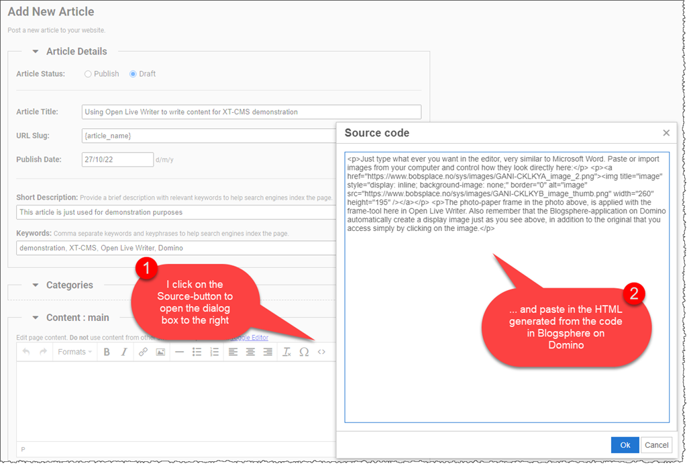Apply numbered list formatting
The image size is (687, 464).
coord(214,352)
